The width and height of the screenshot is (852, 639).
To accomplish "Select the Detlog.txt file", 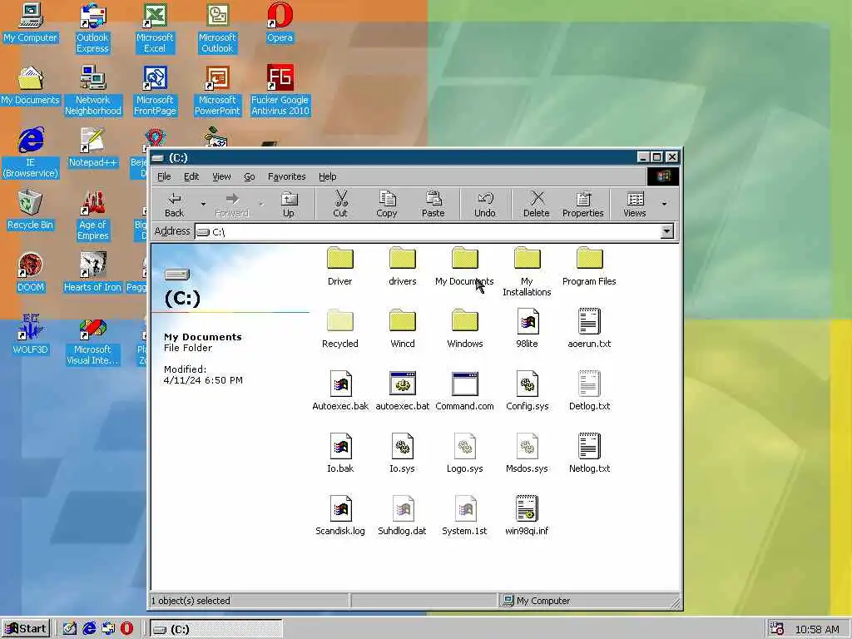I will click(x=589, y=391).
